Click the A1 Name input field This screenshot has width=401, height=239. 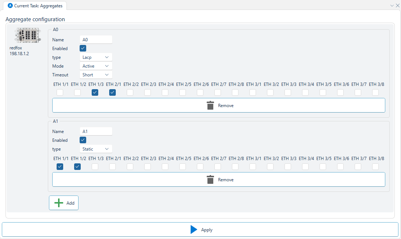(96, 132)
